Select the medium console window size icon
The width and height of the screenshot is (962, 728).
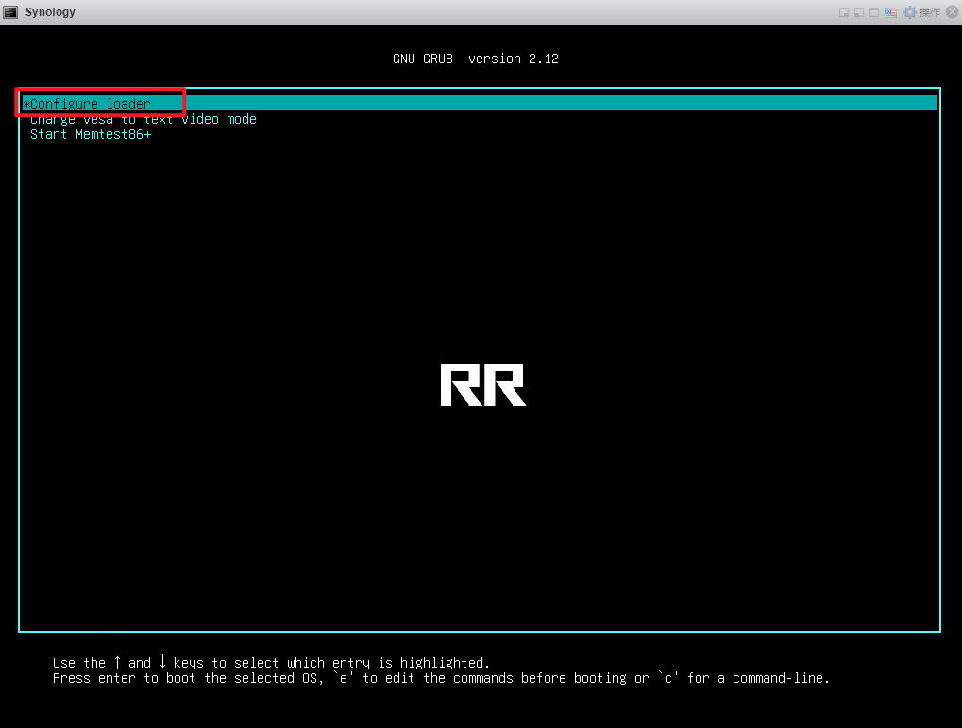[x=859, y=12]
